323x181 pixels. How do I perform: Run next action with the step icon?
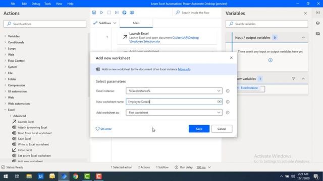(x=117, y=13)
